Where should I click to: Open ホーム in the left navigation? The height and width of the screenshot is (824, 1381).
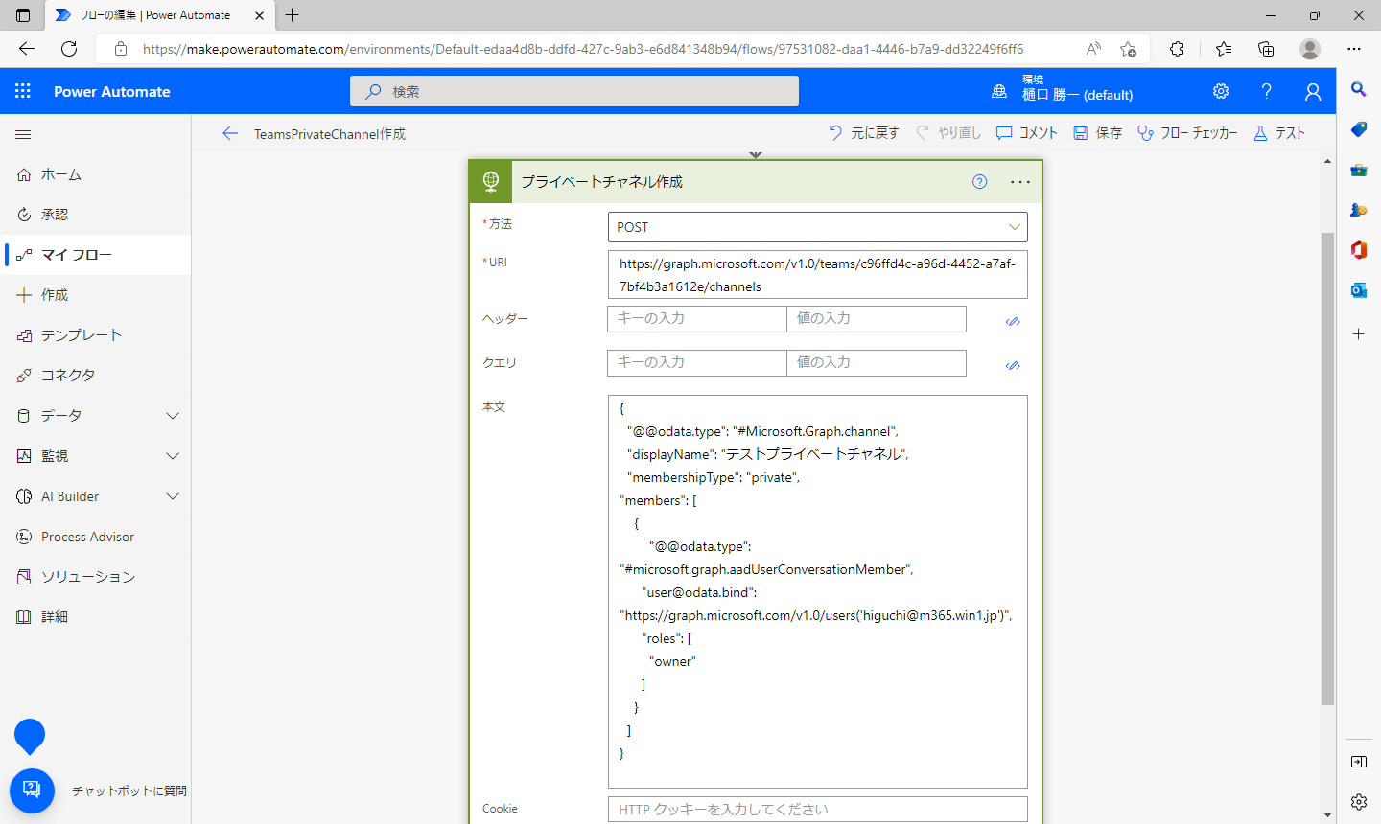(x=96, y=174)
